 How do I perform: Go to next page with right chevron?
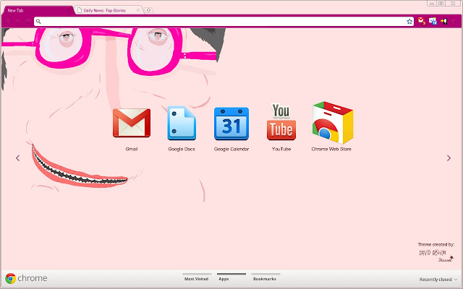pos(449,158)
